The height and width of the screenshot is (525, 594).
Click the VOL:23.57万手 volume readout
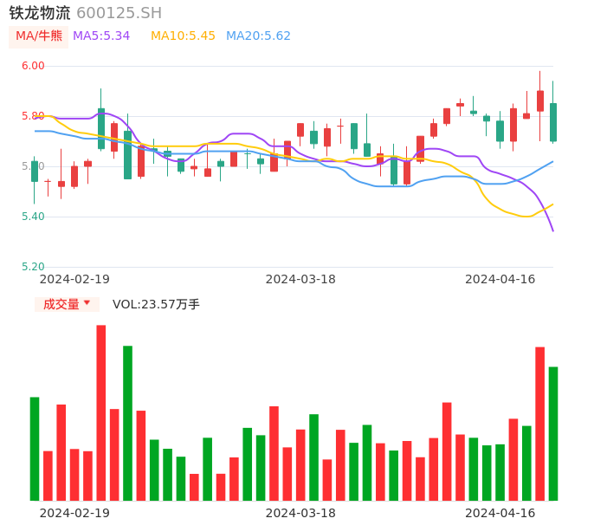[156, 304]
